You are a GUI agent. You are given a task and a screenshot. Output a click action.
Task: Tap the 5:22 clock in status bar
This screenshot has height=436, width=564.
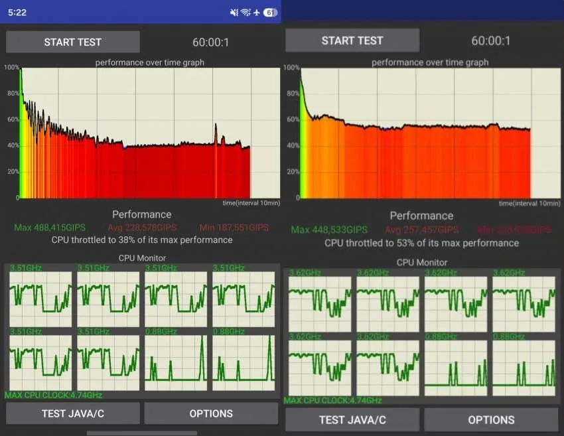17,13
